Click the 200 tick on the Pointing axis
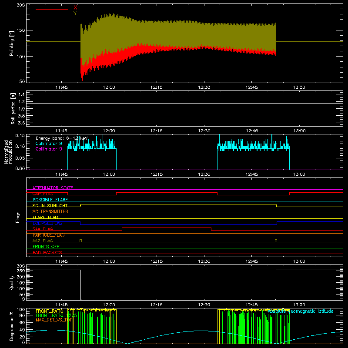The width and height of the screenshot is (348, 348). (21, 5)
